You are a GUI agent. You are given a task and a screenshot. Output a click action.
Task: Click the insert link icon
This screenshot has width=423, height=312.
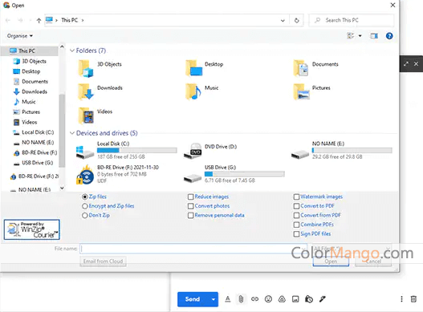point(254,299)
